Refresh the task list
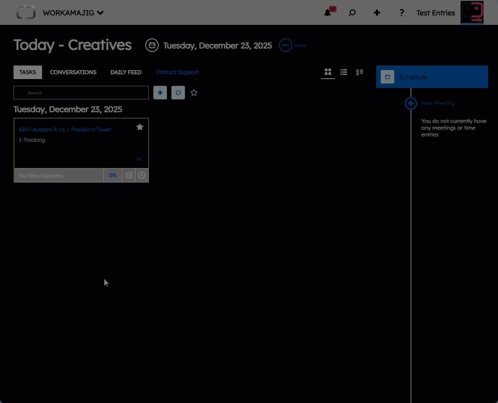Image resolution: width=498 pixels, height=403 pixels. pos(178,93)
